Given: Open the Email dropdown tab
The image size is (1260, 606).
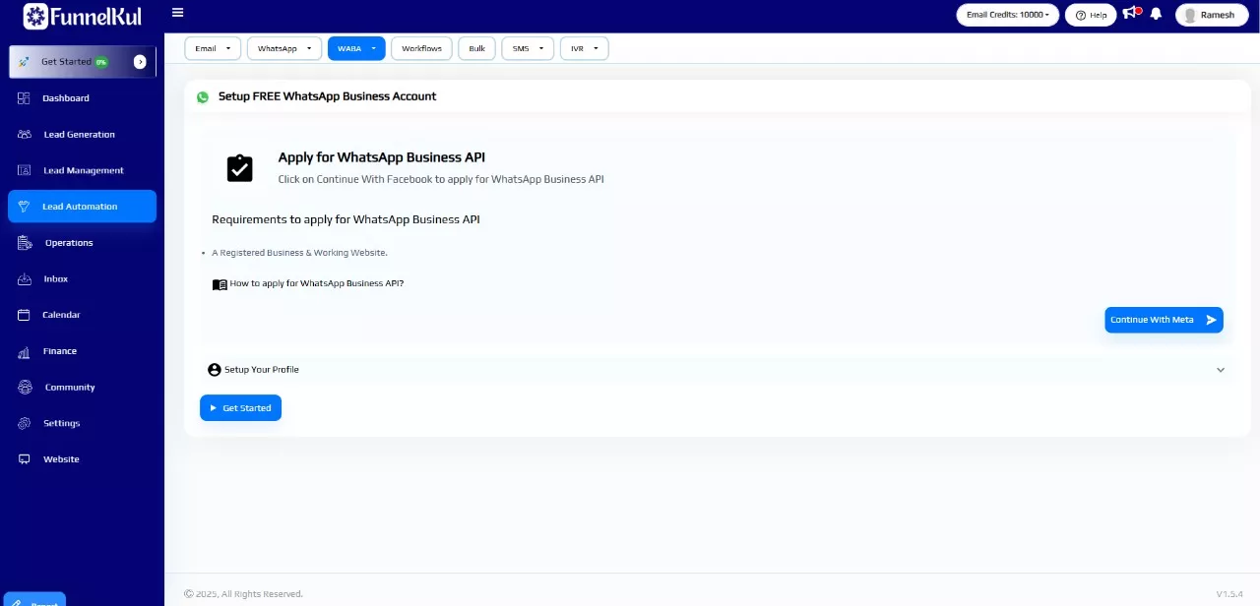Looking at the screenshot, I should point(213,48).
